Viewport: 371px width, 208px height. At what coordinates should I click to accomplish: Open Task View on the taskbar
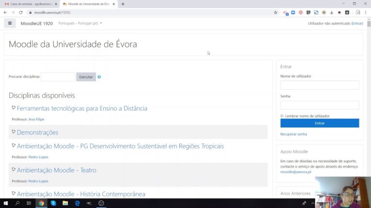tap(29, 203)
